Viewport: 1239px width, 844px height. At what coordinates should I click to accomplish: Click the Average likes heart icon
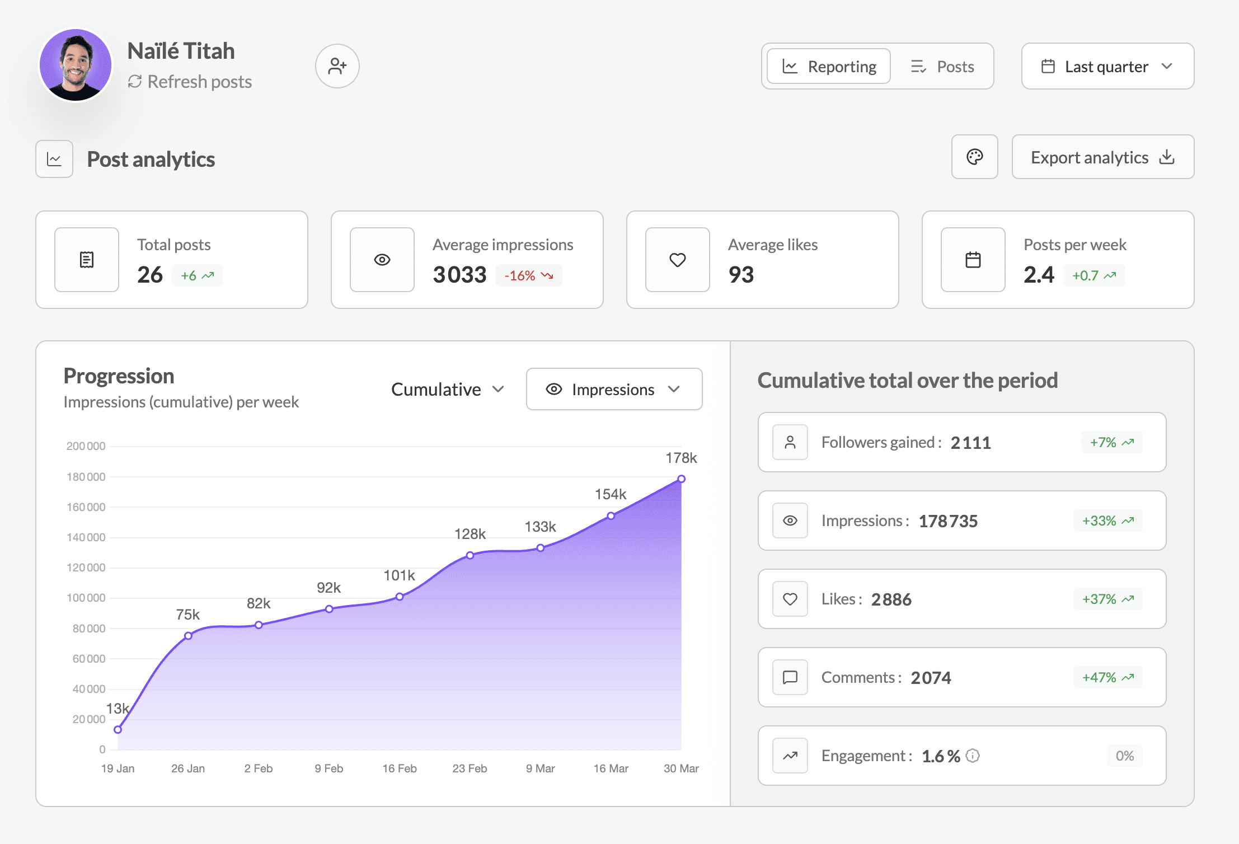677,260
